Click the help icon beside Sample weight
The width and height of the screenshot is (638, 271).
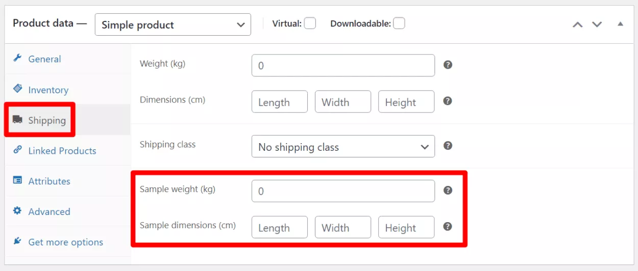[448, 190]
